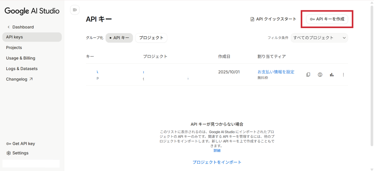This screenshot has width=374, height=171.
Task: Open the API keys sidebar item
Action: [x=32, y=37]
